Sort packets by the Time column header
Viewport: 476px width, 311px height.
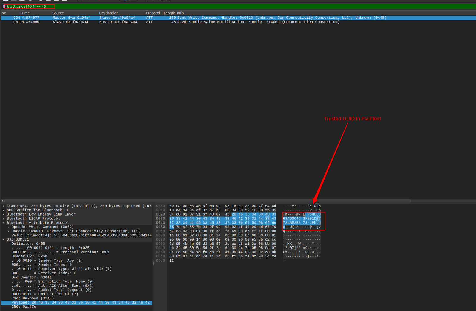[35, 13]
